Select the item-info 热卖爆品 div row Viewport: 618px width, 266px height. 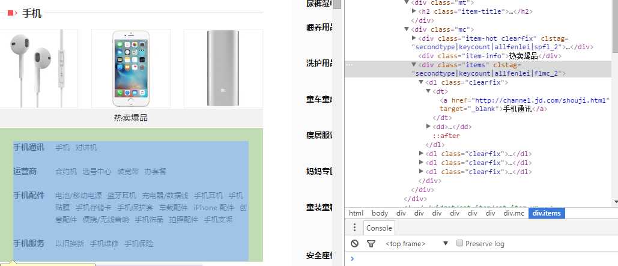490,56
